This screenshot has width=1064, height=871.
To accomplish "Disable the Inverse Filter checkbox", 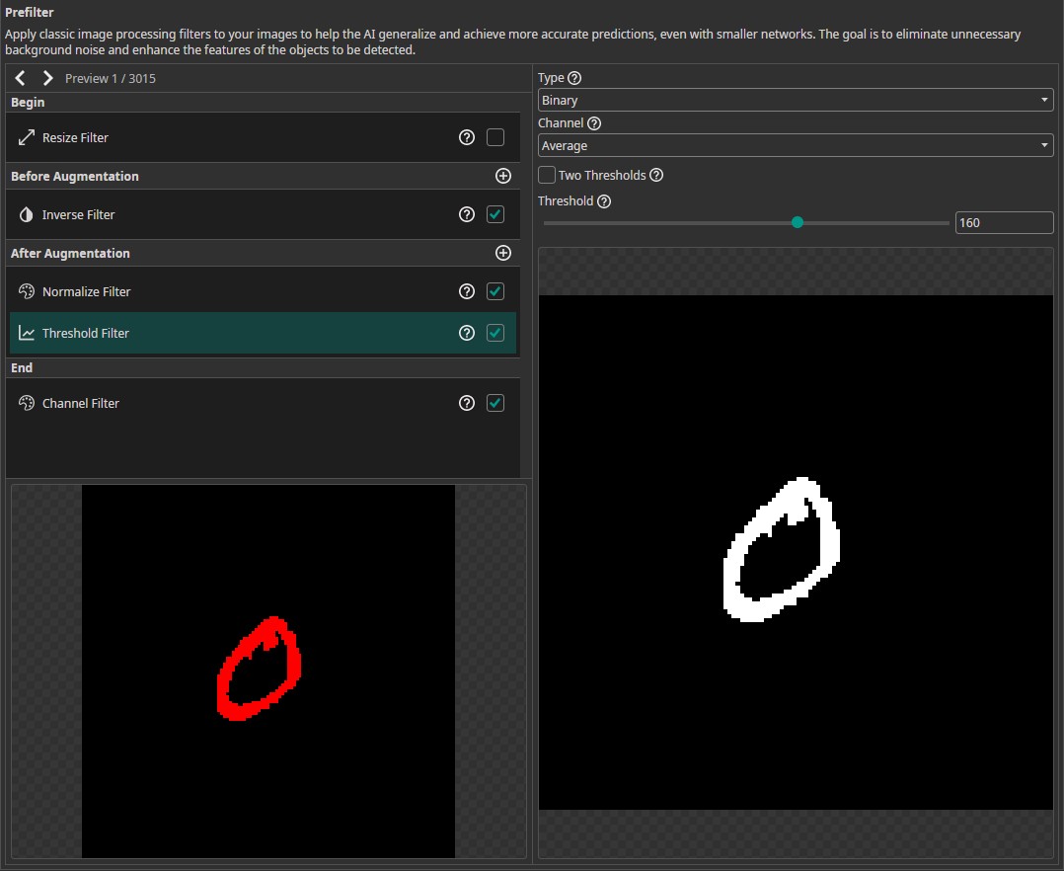I will [x=495, y=214].
